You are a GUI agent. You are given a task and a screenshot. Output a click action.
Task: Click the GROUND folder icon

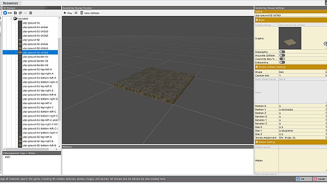tap(15, 18)
